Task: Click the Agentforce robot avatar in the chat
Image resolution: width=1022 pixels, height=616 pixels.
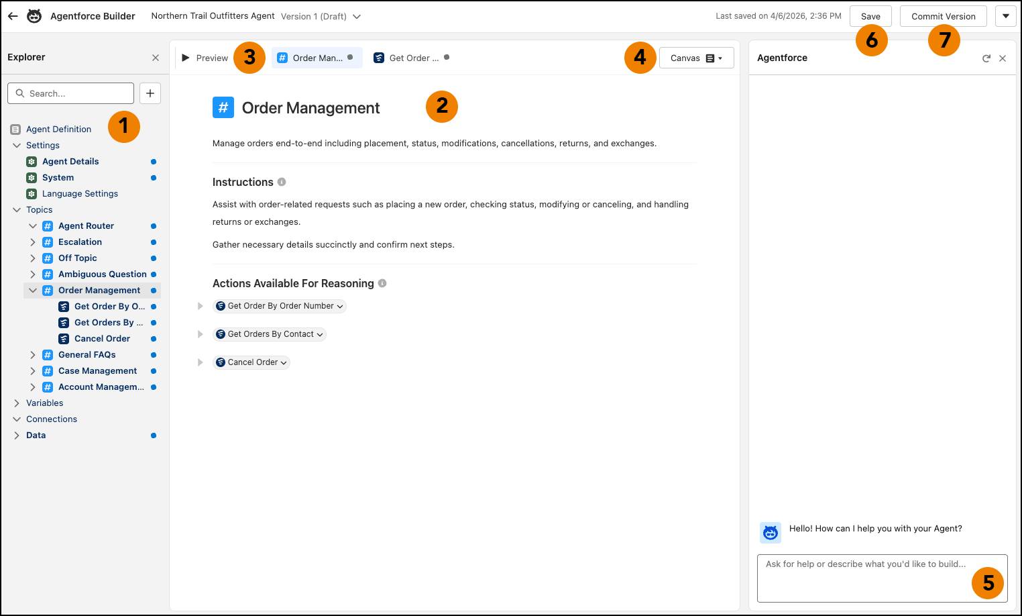Action: tap(770, 532)
